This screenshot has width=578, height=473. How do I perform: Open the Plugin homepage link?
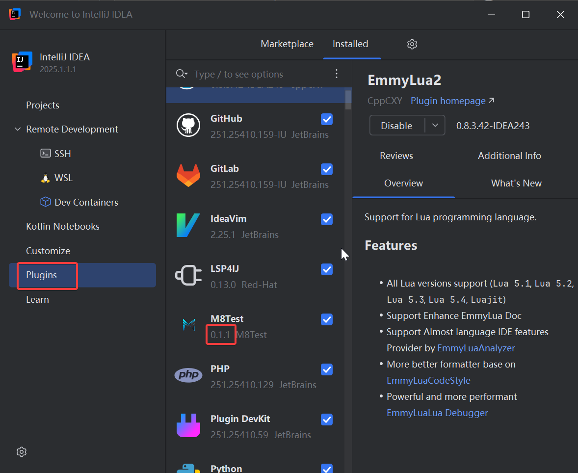coord(448,101)
